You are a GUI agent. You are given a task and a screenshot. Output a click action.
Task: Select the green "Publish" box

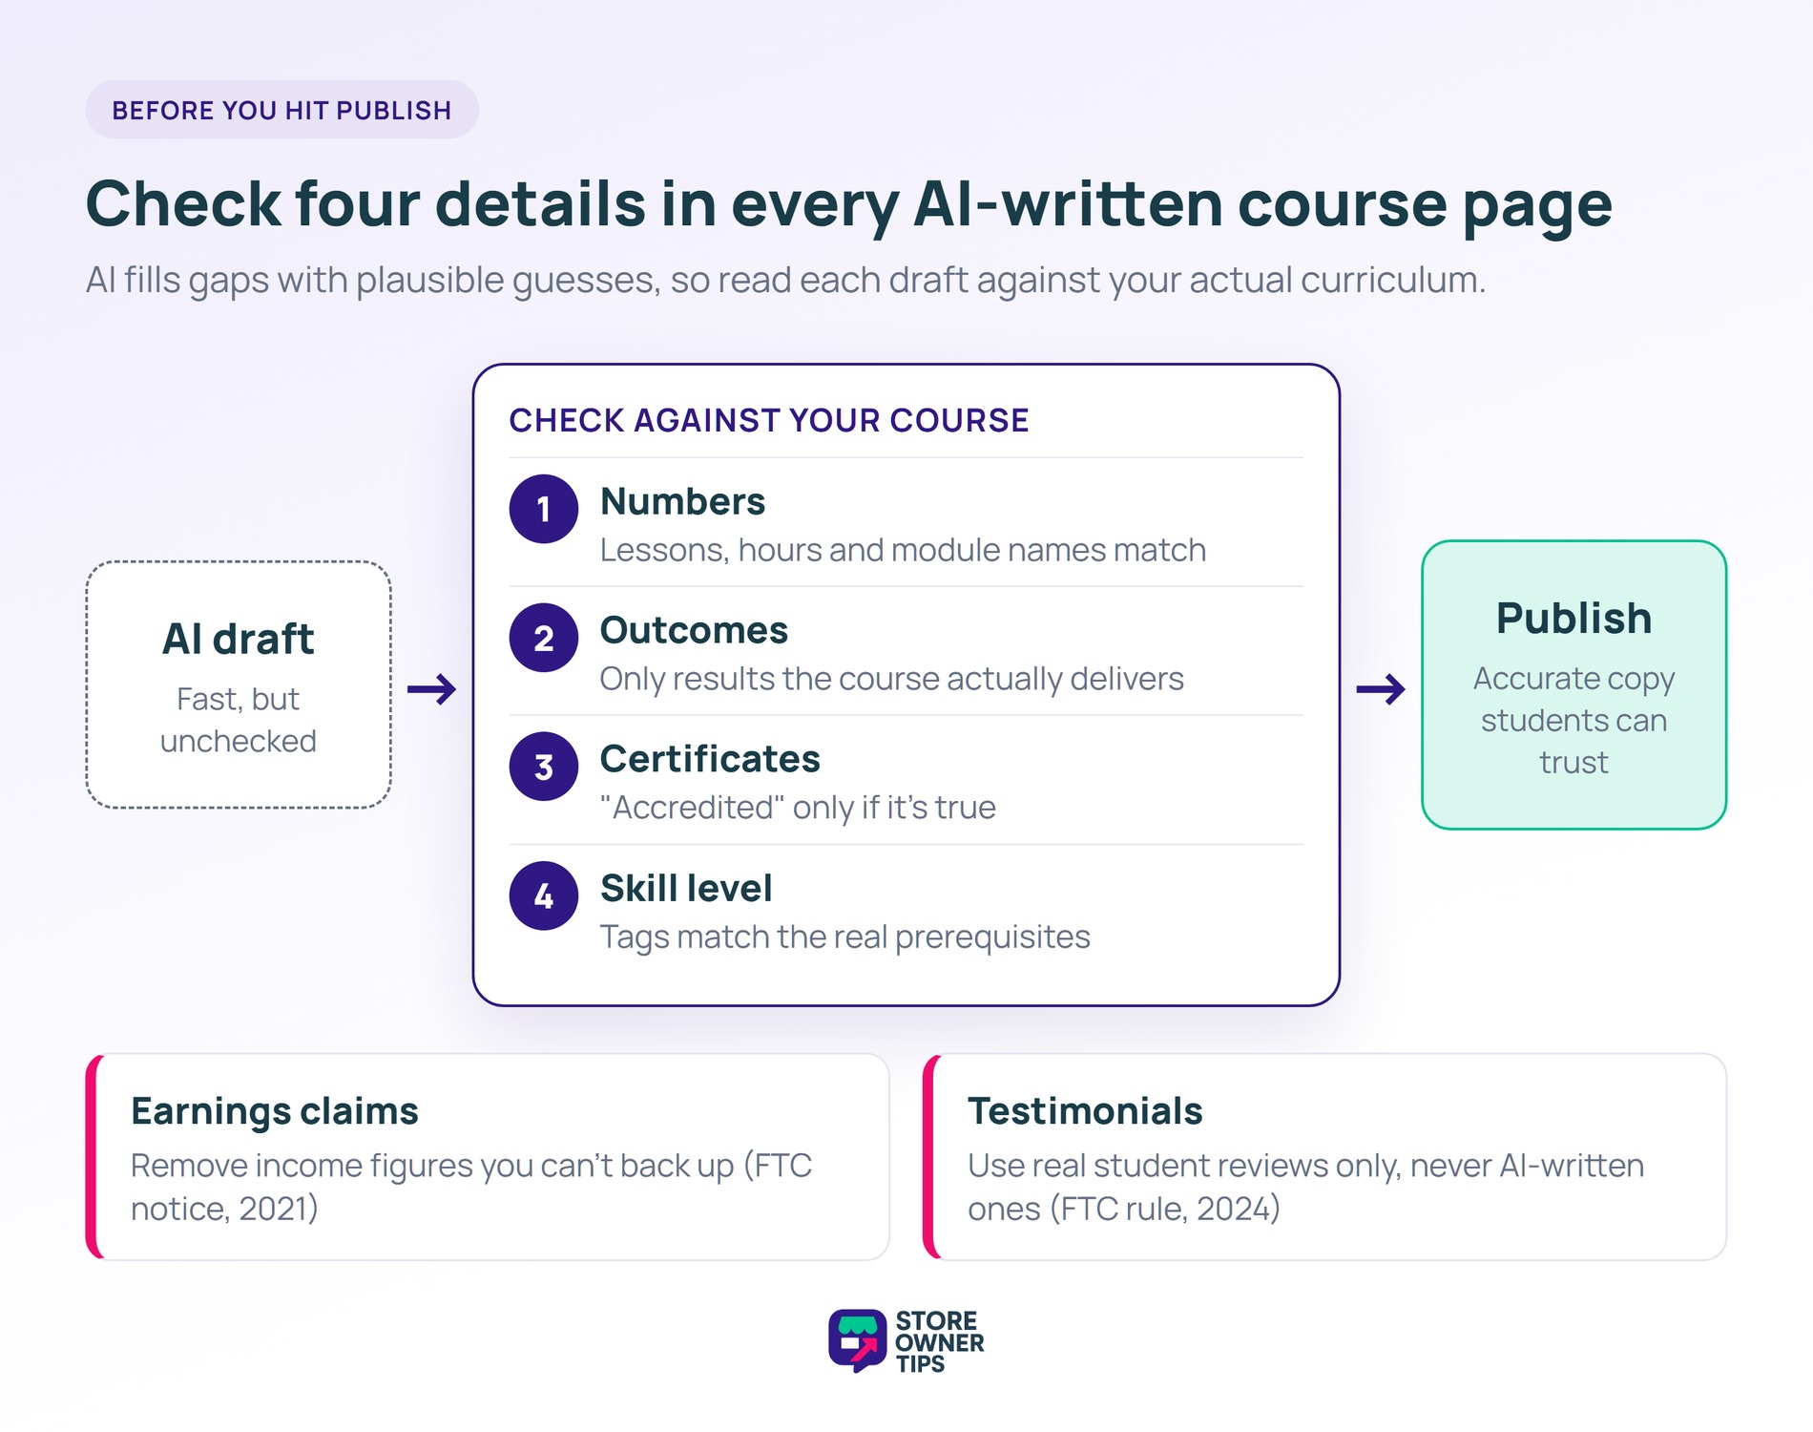tap(1573, 684)
